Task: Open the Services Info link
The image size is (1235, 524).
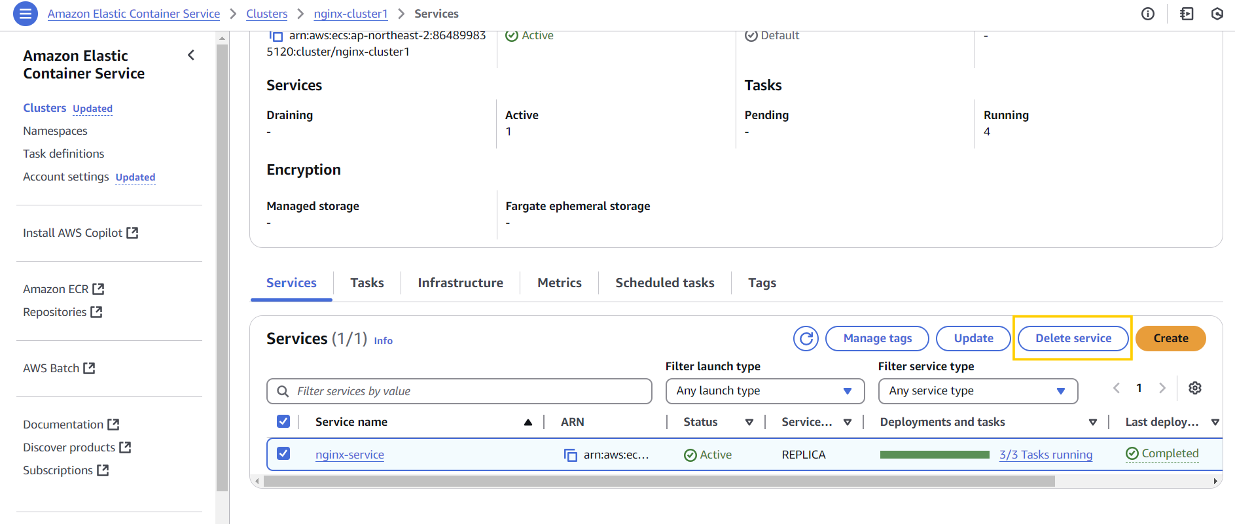Action: pyautogui.click(x=384, y=341)
